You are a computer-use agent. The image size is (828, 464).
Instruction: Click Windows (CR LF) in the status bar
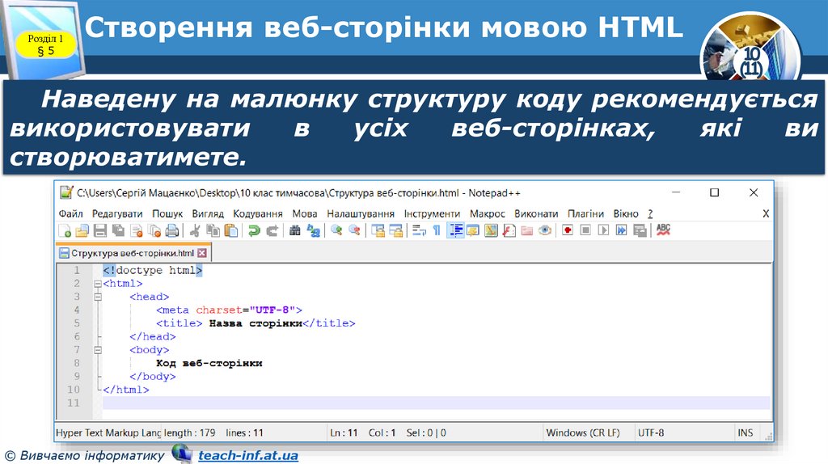[x=583, y=432]
